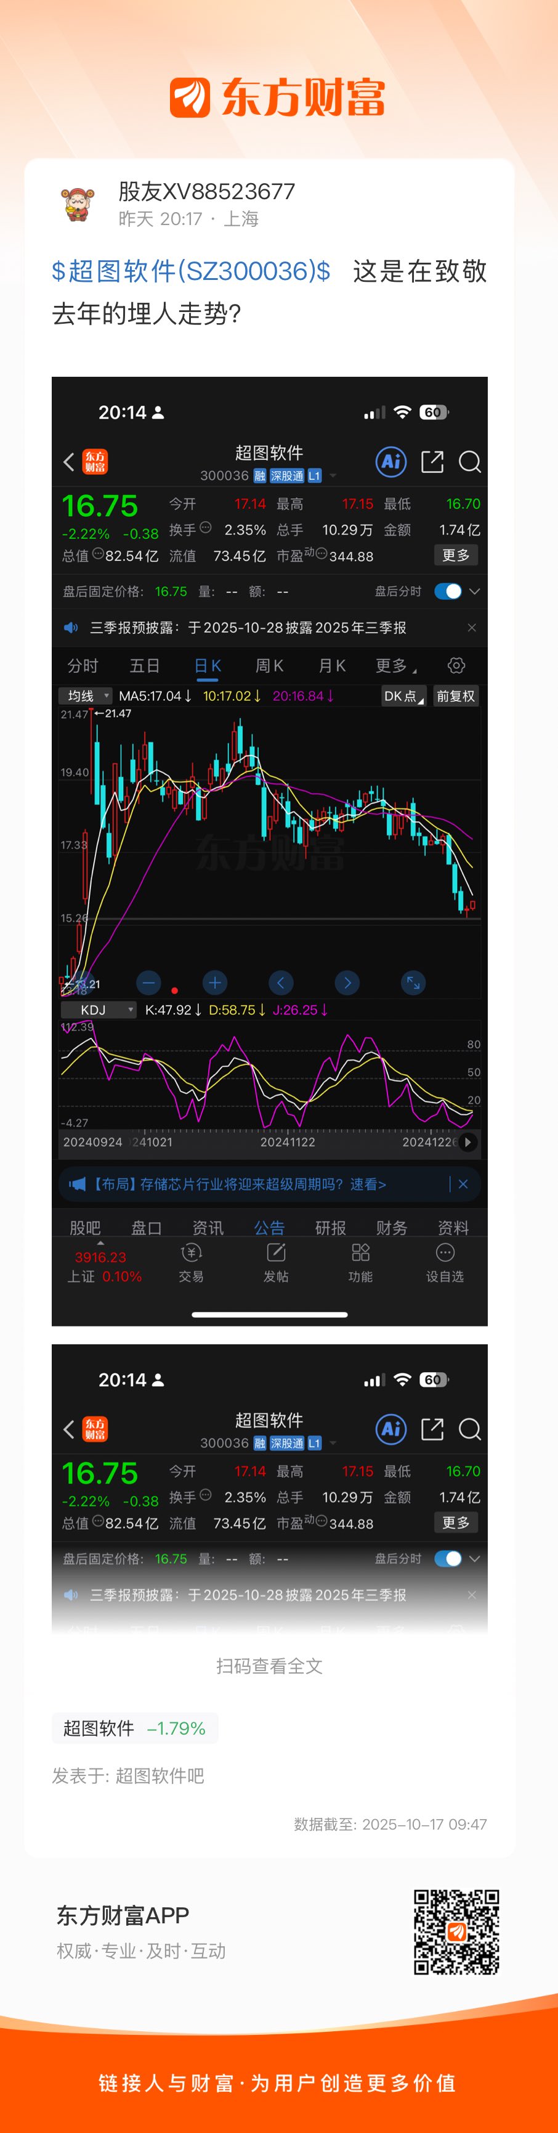
Task: Select the 日K chart tab
Action: pos(208,666)
